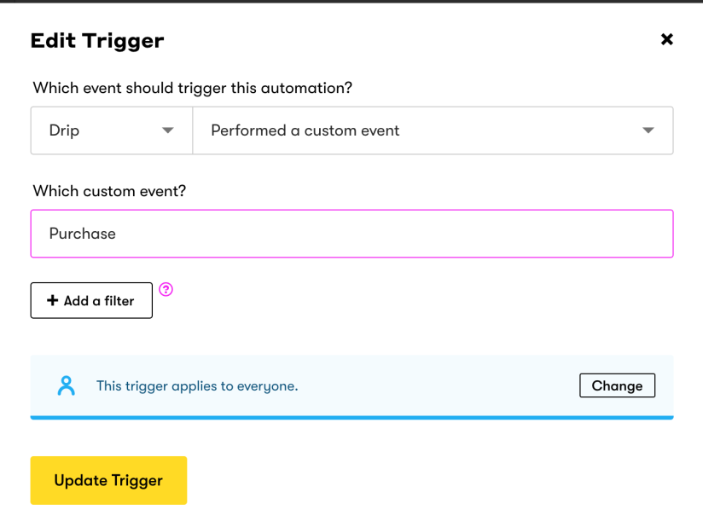
Task: Select the pink-bordered custom event input box
Action: click(x=351, y=234)
